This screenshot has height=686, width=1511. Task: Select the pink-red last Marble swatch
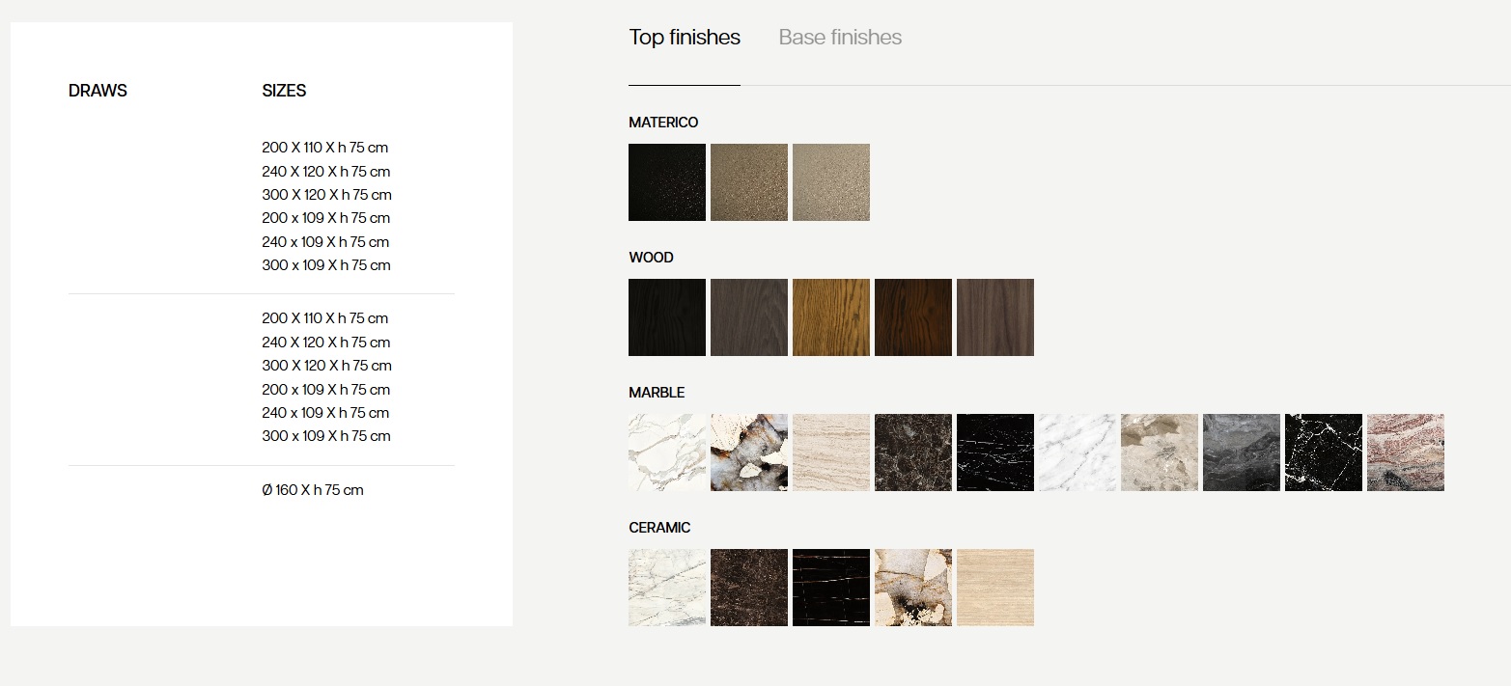click(x=1406, y=453)
